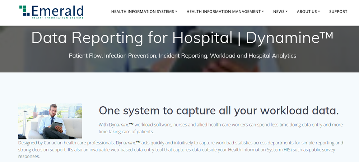Click the man with tablet photo
The height and width of the screenshot is (162, 359).
50,121
